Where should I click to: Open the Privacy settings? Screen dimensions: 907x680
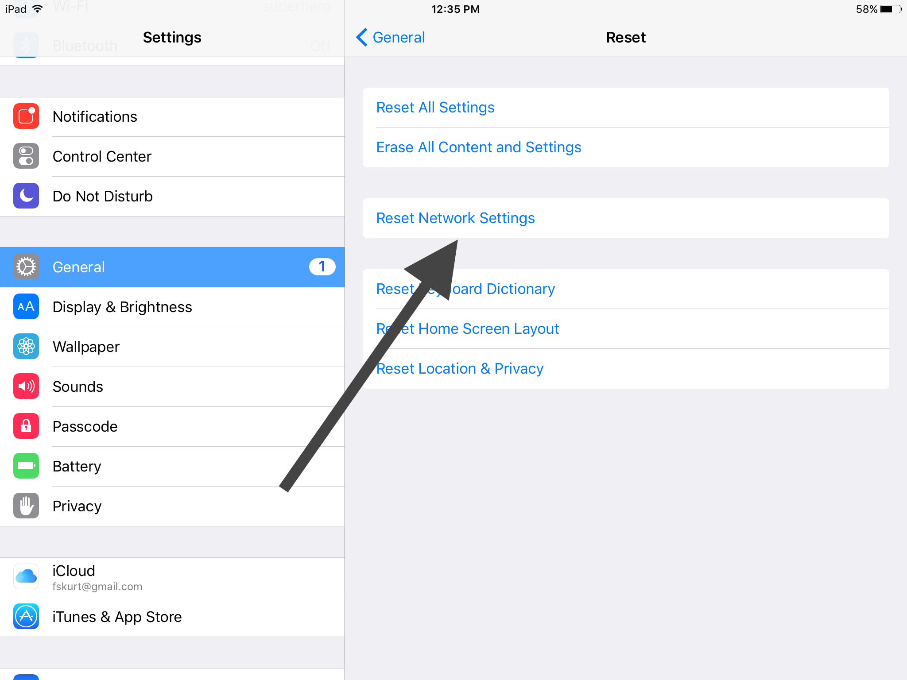coord(77,506)
